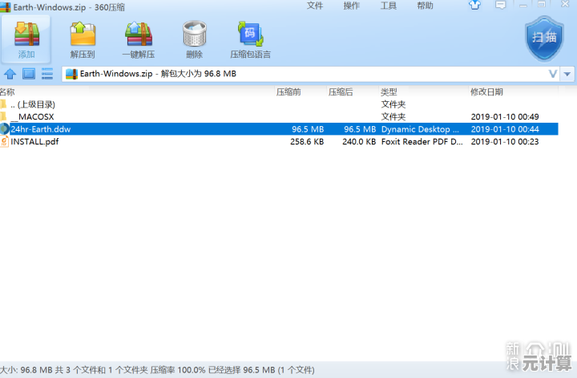Open the skin shirt icon in the title bar
This screenshot has width=577, height=378.
[474, 5]
